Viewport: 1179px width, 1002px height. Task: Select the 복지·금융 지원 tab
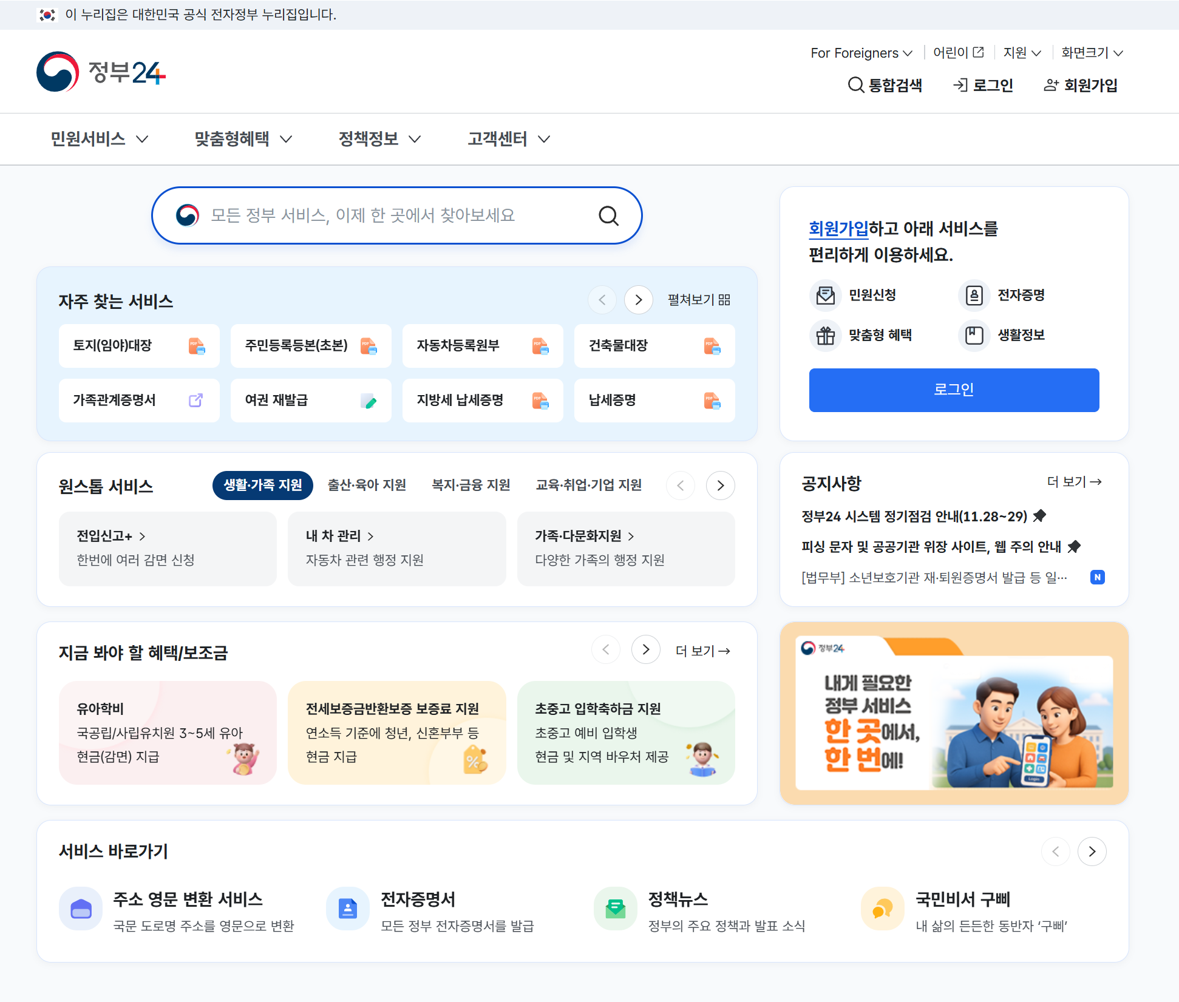tap(471, 485)
